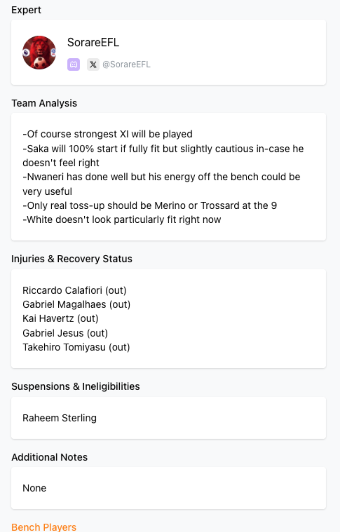Open SorareEFL's Discord profile icon
Image resolution: width=340 pixels, height=532 pixels.
coord(74,64)
